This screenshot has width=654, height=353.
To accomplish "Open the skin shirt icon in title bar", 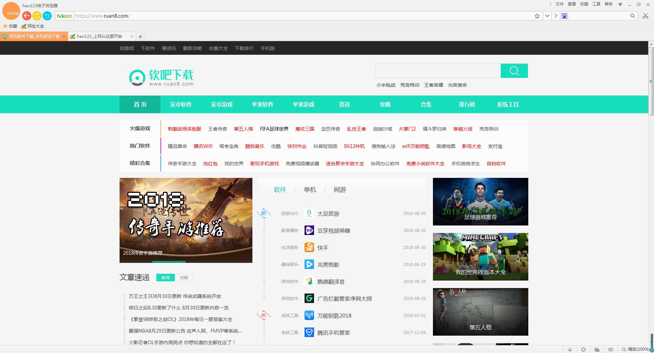I will point(620,4).
